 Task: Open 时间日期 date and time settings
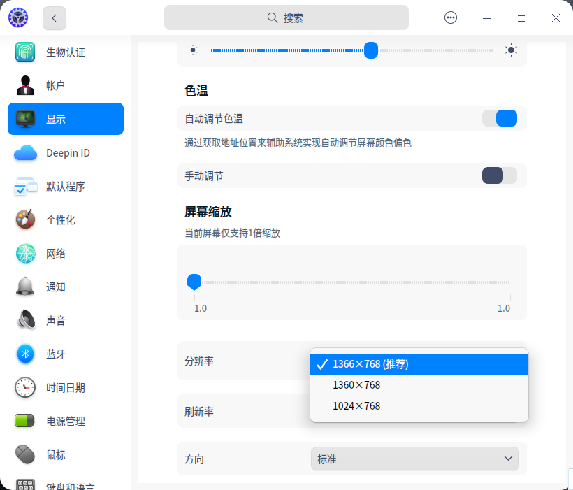point(25,388)
